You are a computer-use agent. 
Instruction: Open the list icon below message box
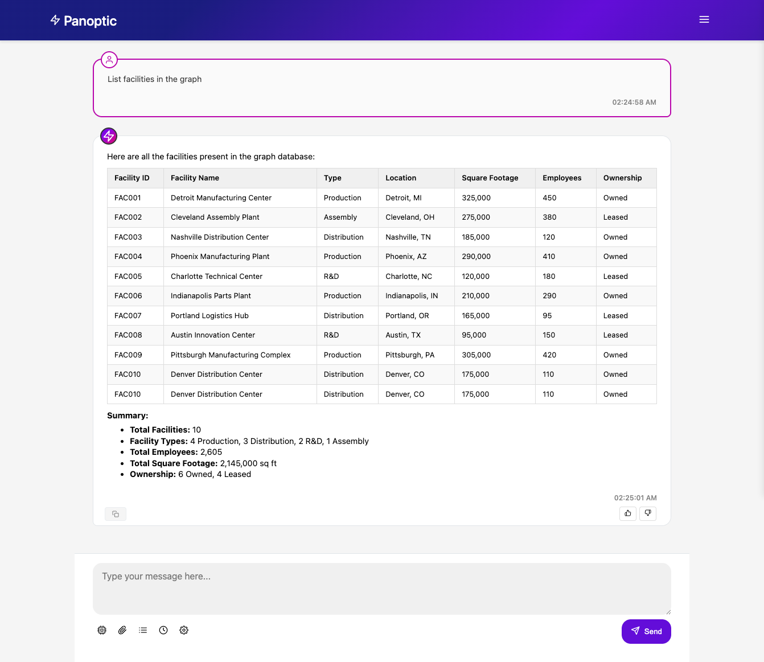(143, 630)
